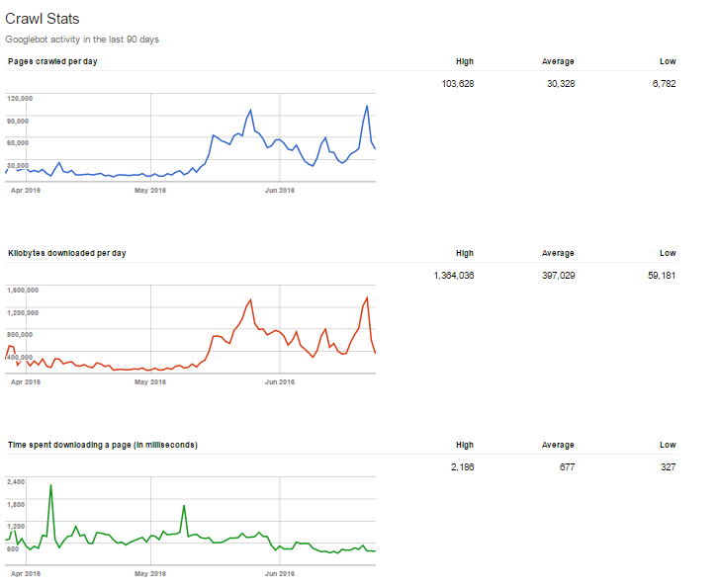This screenshot has width=719, height=586.
Task: Click the low value 6,782
Action: pyautogui.click(x=664, y=84)
